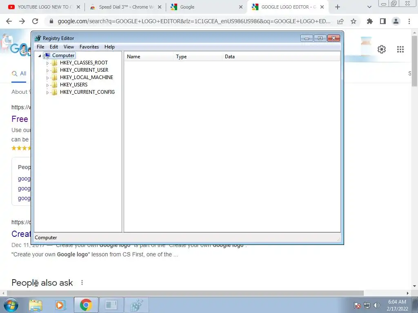Open Google quick settings gear
Viewport: 418px width, 313px height.
(x=382, y=49)
